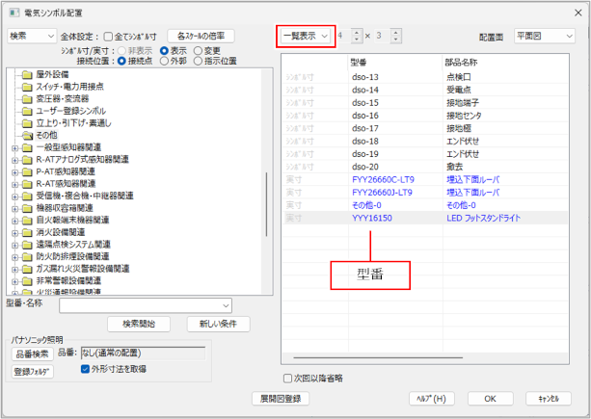
Task: Click the 展開図登録 button
Action: point(281,398)
